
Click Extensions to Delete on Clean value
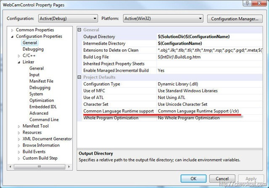pos(209,50)
